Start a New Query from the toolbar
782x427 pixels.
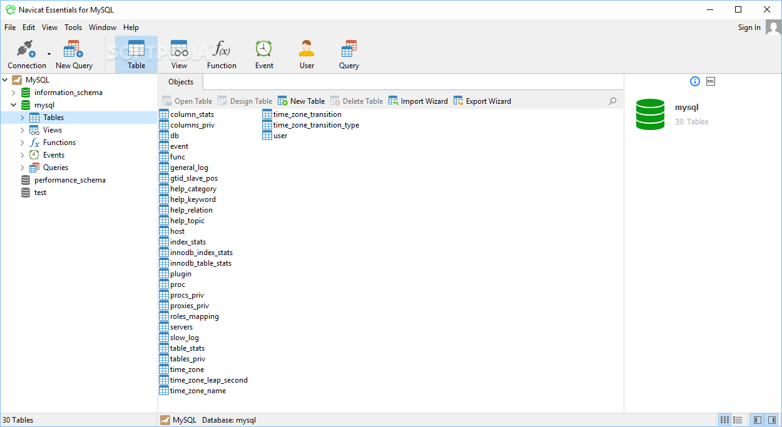click(x=74, y=54)
